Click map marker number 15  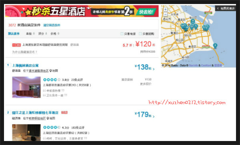(192, 27)
